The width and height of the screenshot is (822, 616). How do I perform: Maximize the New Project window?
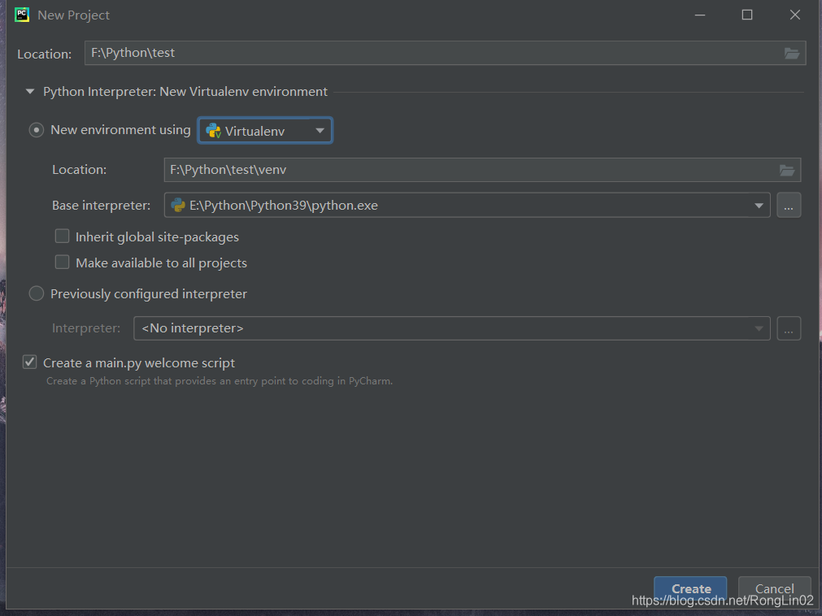coord(747,15)
